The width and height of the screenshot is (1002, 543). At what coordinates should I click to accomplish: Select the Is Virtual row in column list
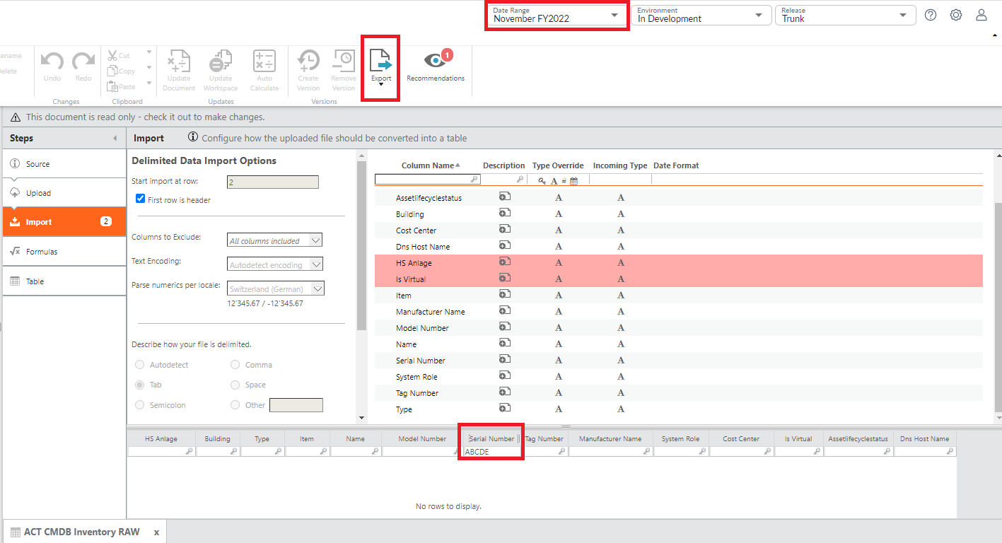pos(678,279)
